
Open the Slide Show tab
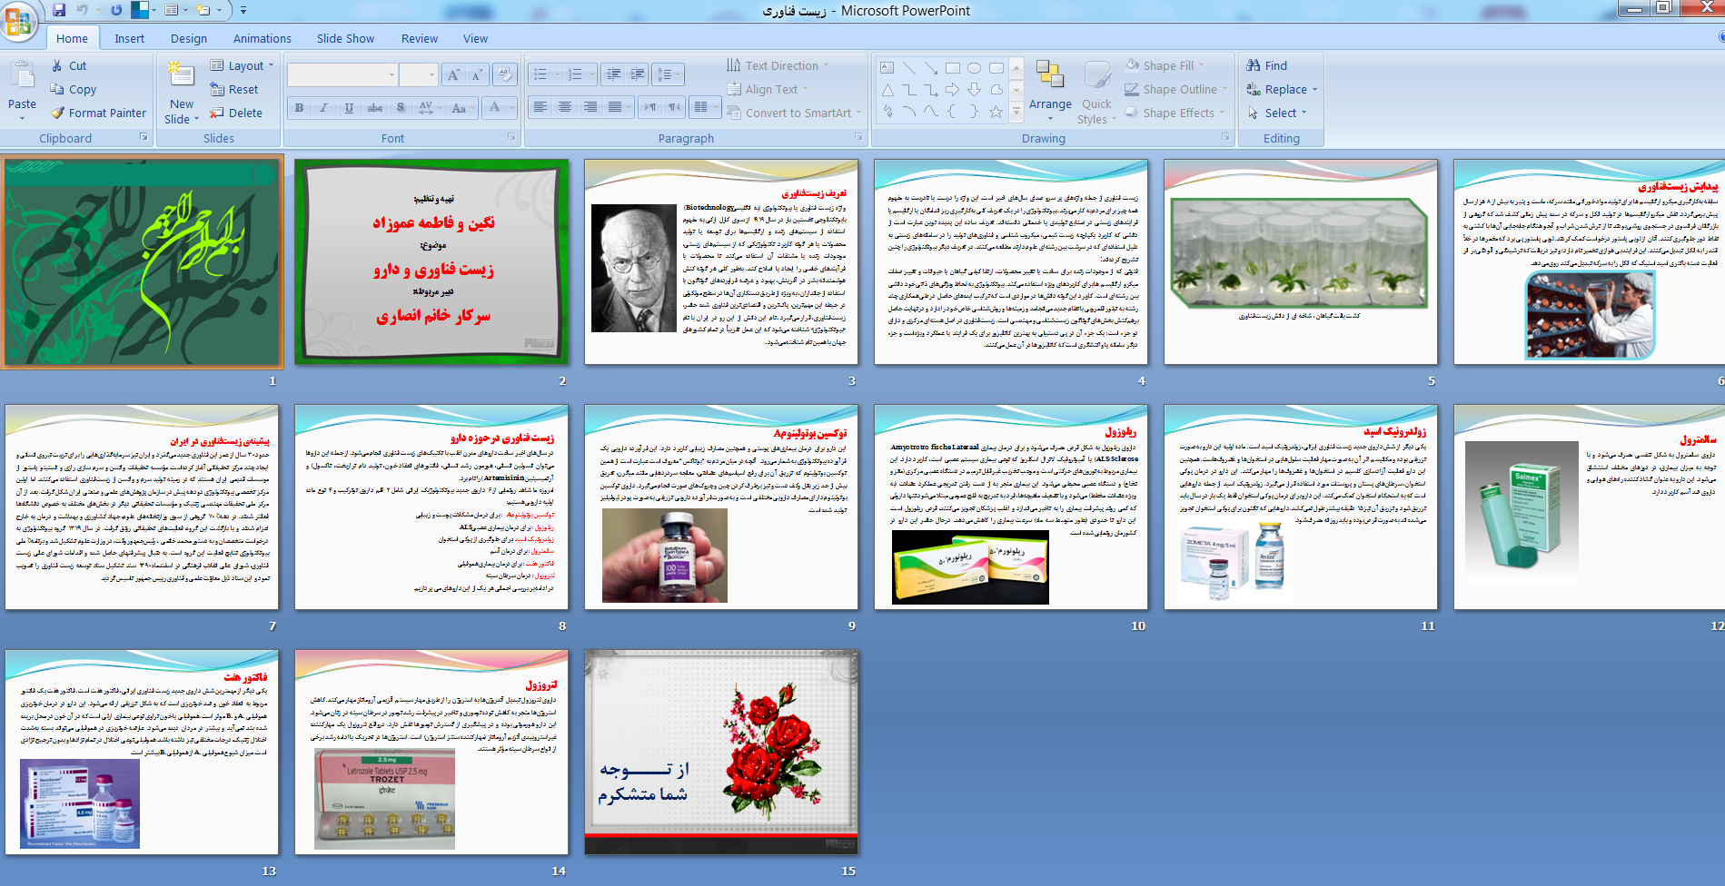click(x=345, y=38)
